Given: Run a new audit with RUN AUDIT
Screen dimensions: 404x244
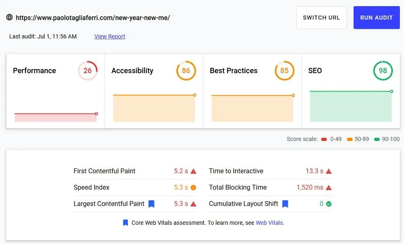Looking at the screenshot, I should [377, 18].
